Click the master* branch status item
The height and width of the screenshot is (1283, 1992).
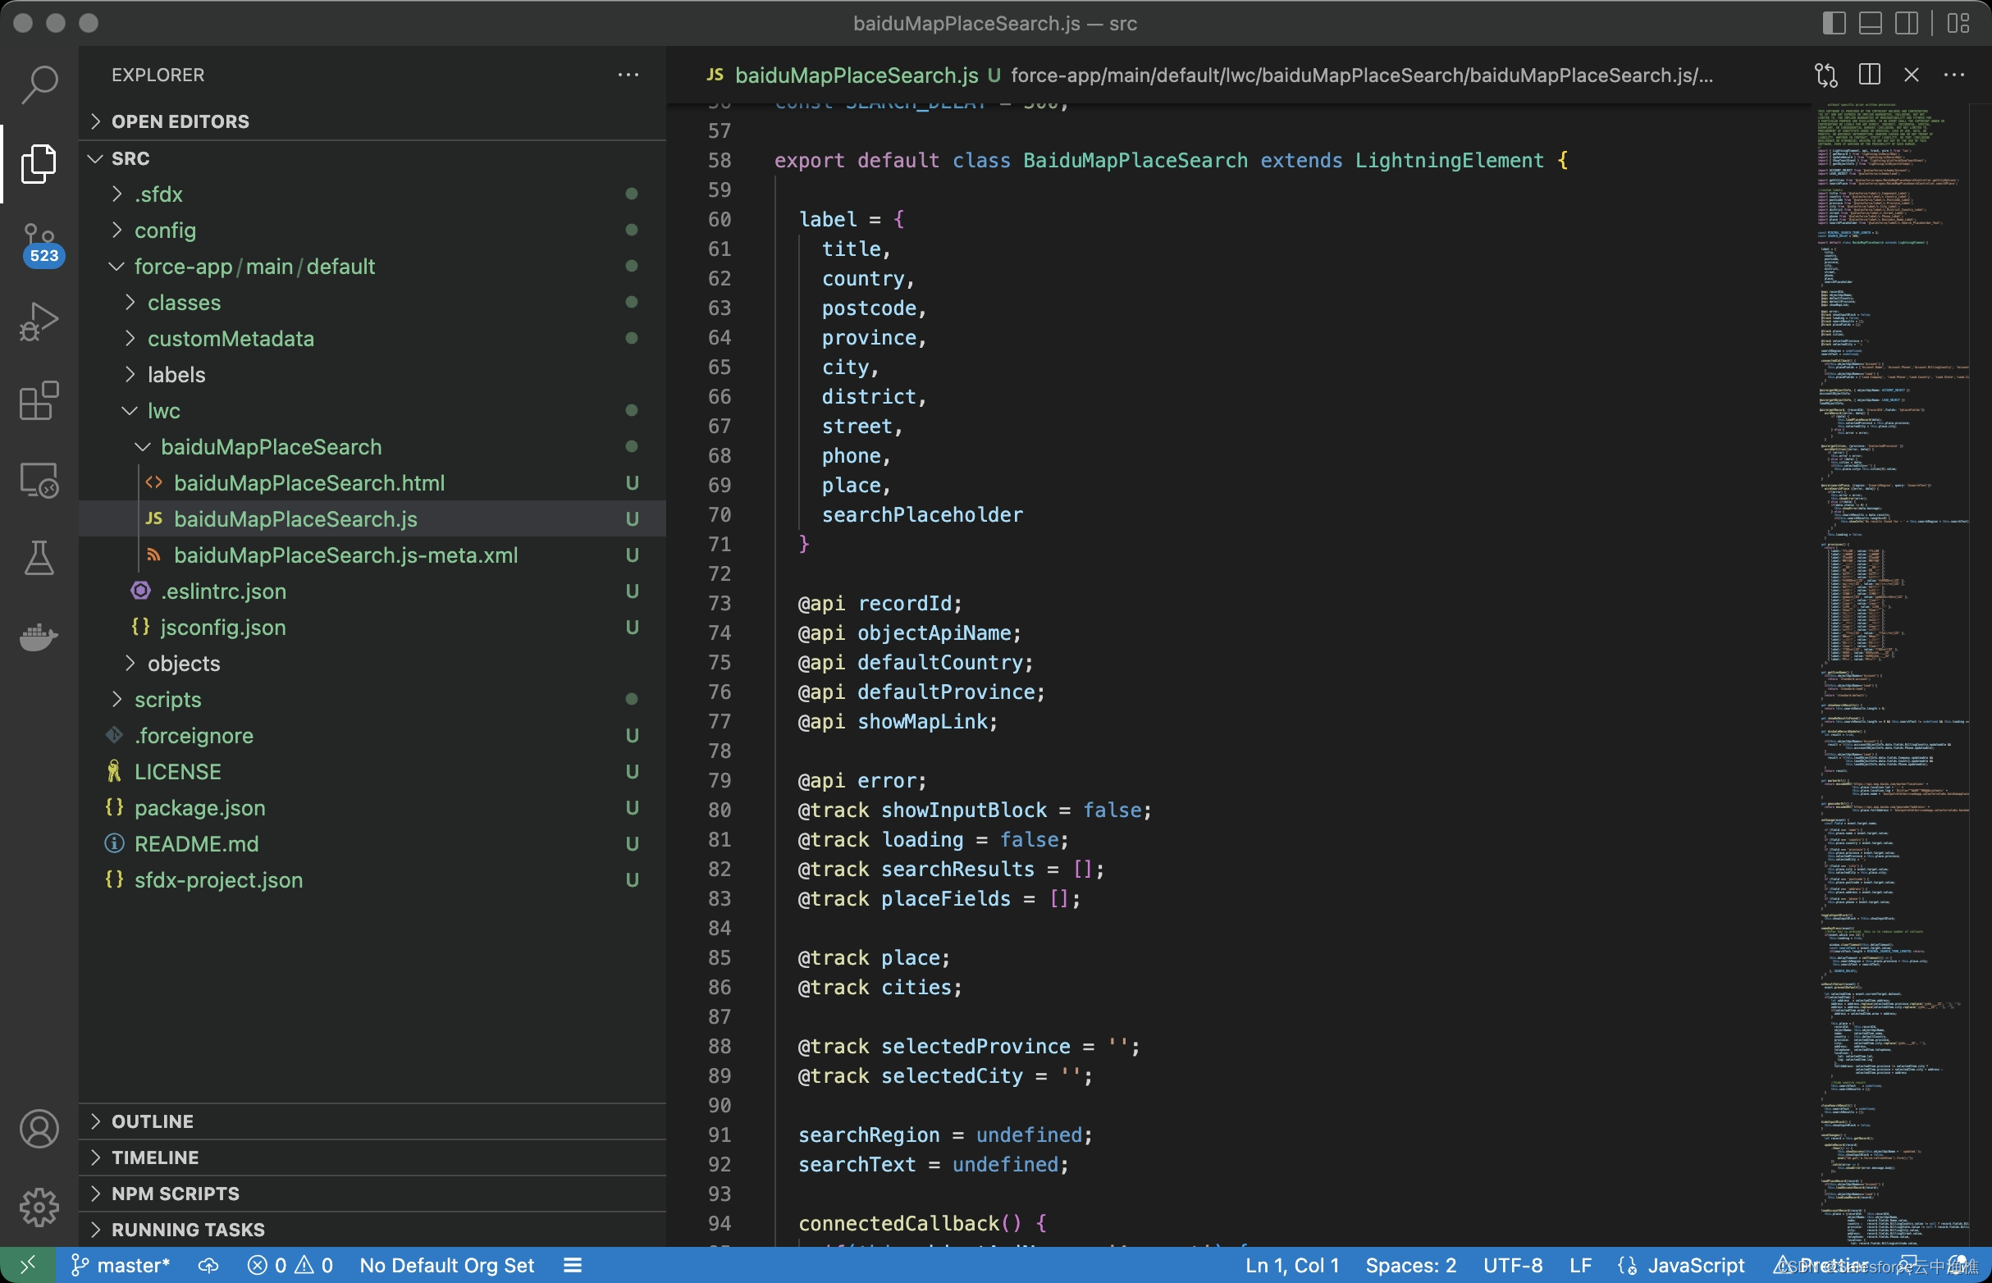pyautogui.click(x=121, y=1265)
